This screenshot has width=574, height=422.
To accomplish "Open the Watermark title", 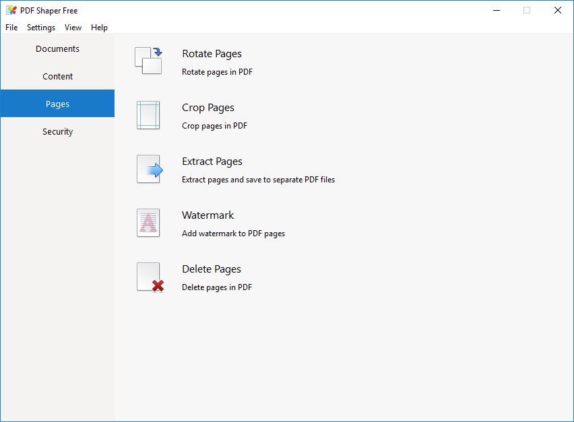I will tap(208, 215).
